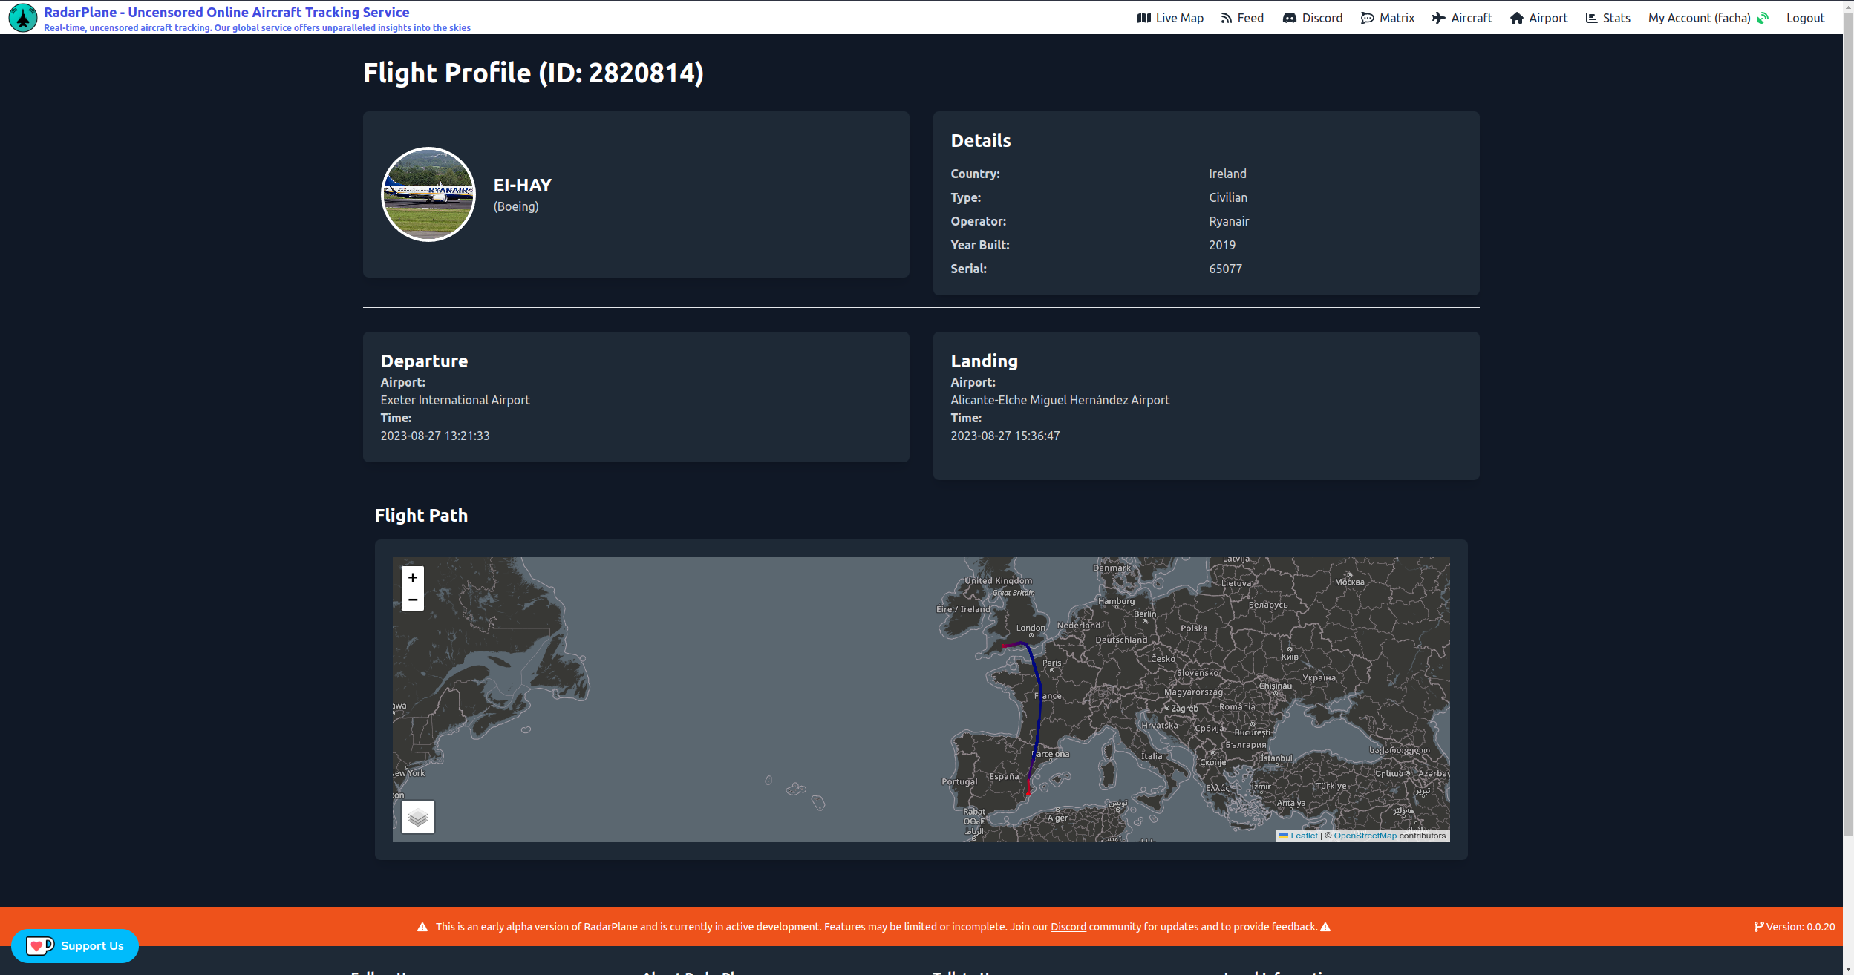Zoom out on the flight path map
This screenshot has height=975, width=1854.
tap(413, 600)
